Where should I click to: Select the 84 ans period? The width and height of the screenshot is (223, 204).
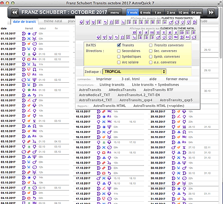196,13
